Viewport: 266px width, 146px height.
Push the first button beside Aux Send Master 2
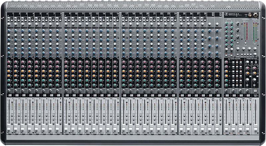tap(233, 67)
